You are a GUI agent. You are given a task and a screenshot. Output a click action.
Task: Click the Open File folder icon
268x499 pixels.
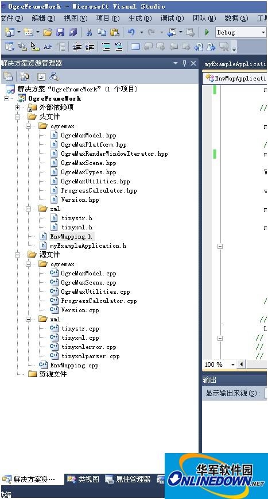pyautogui.click(x=47, y=32)
